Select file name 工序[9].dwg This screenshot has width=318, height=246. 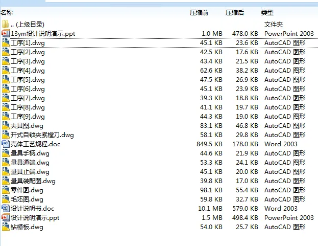point(28,117)
